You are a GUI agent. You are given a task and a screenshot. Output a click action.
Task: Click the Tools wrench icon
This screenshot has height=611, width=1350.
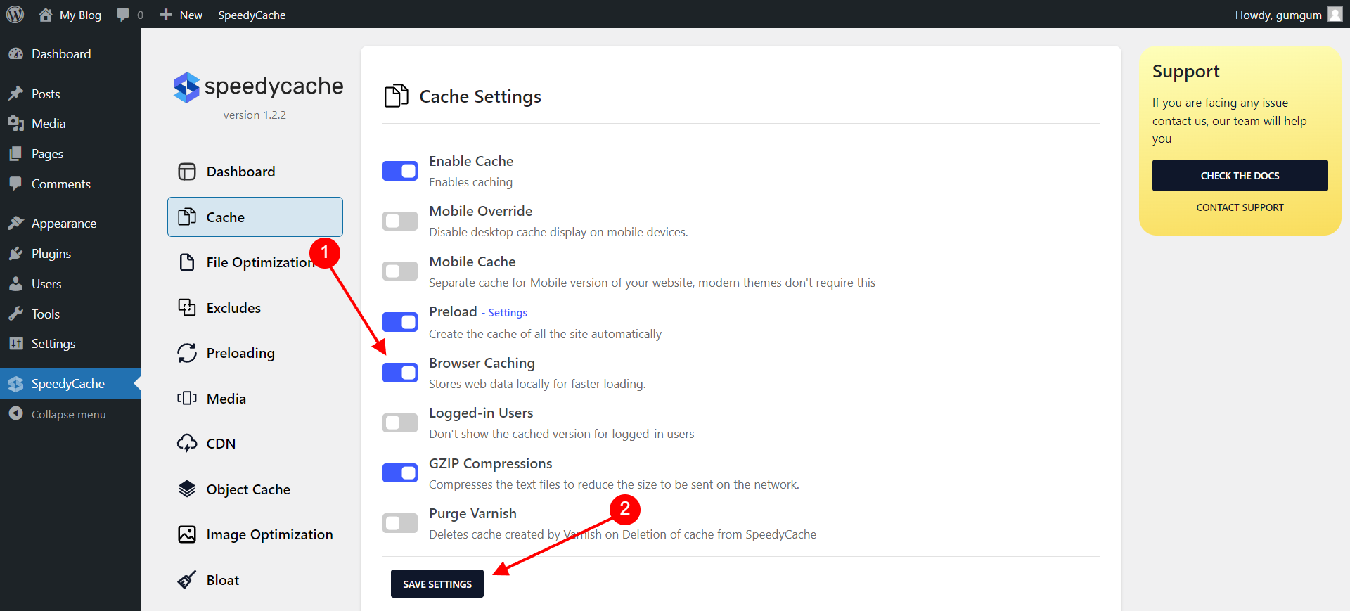coord(15,314)
